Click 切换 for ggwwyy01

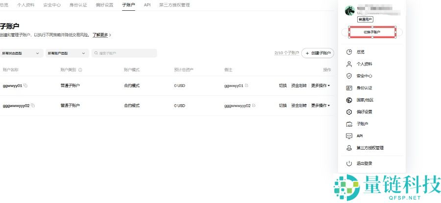pos(283,86)
